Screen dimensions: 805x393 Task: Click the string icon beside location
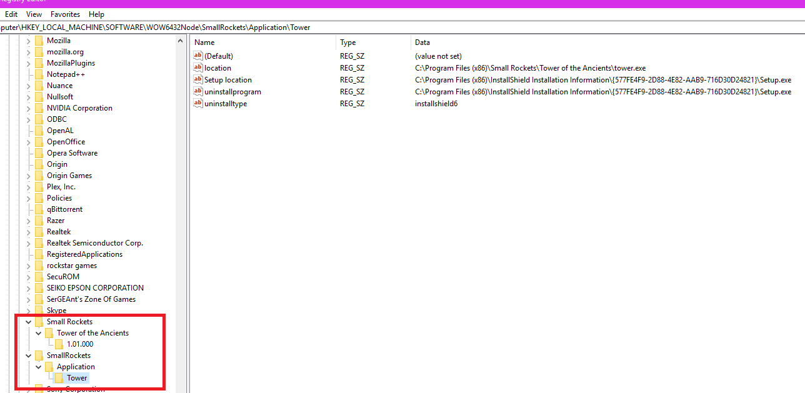coord(198,67)
